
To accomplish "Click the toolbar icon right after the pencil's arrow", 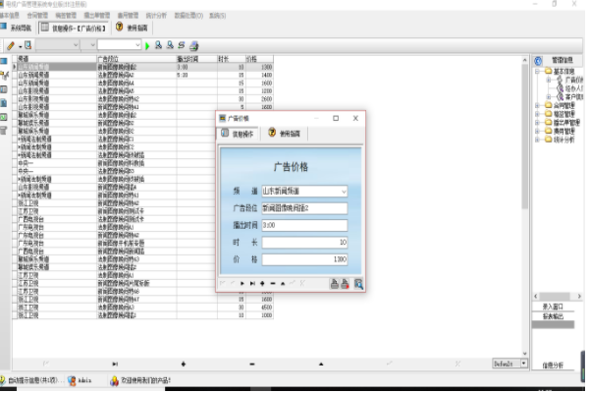I will pos(27,45).
